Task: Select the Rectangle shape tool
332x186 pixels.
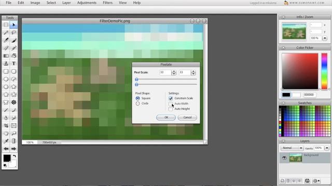Action: coord(6,71)
